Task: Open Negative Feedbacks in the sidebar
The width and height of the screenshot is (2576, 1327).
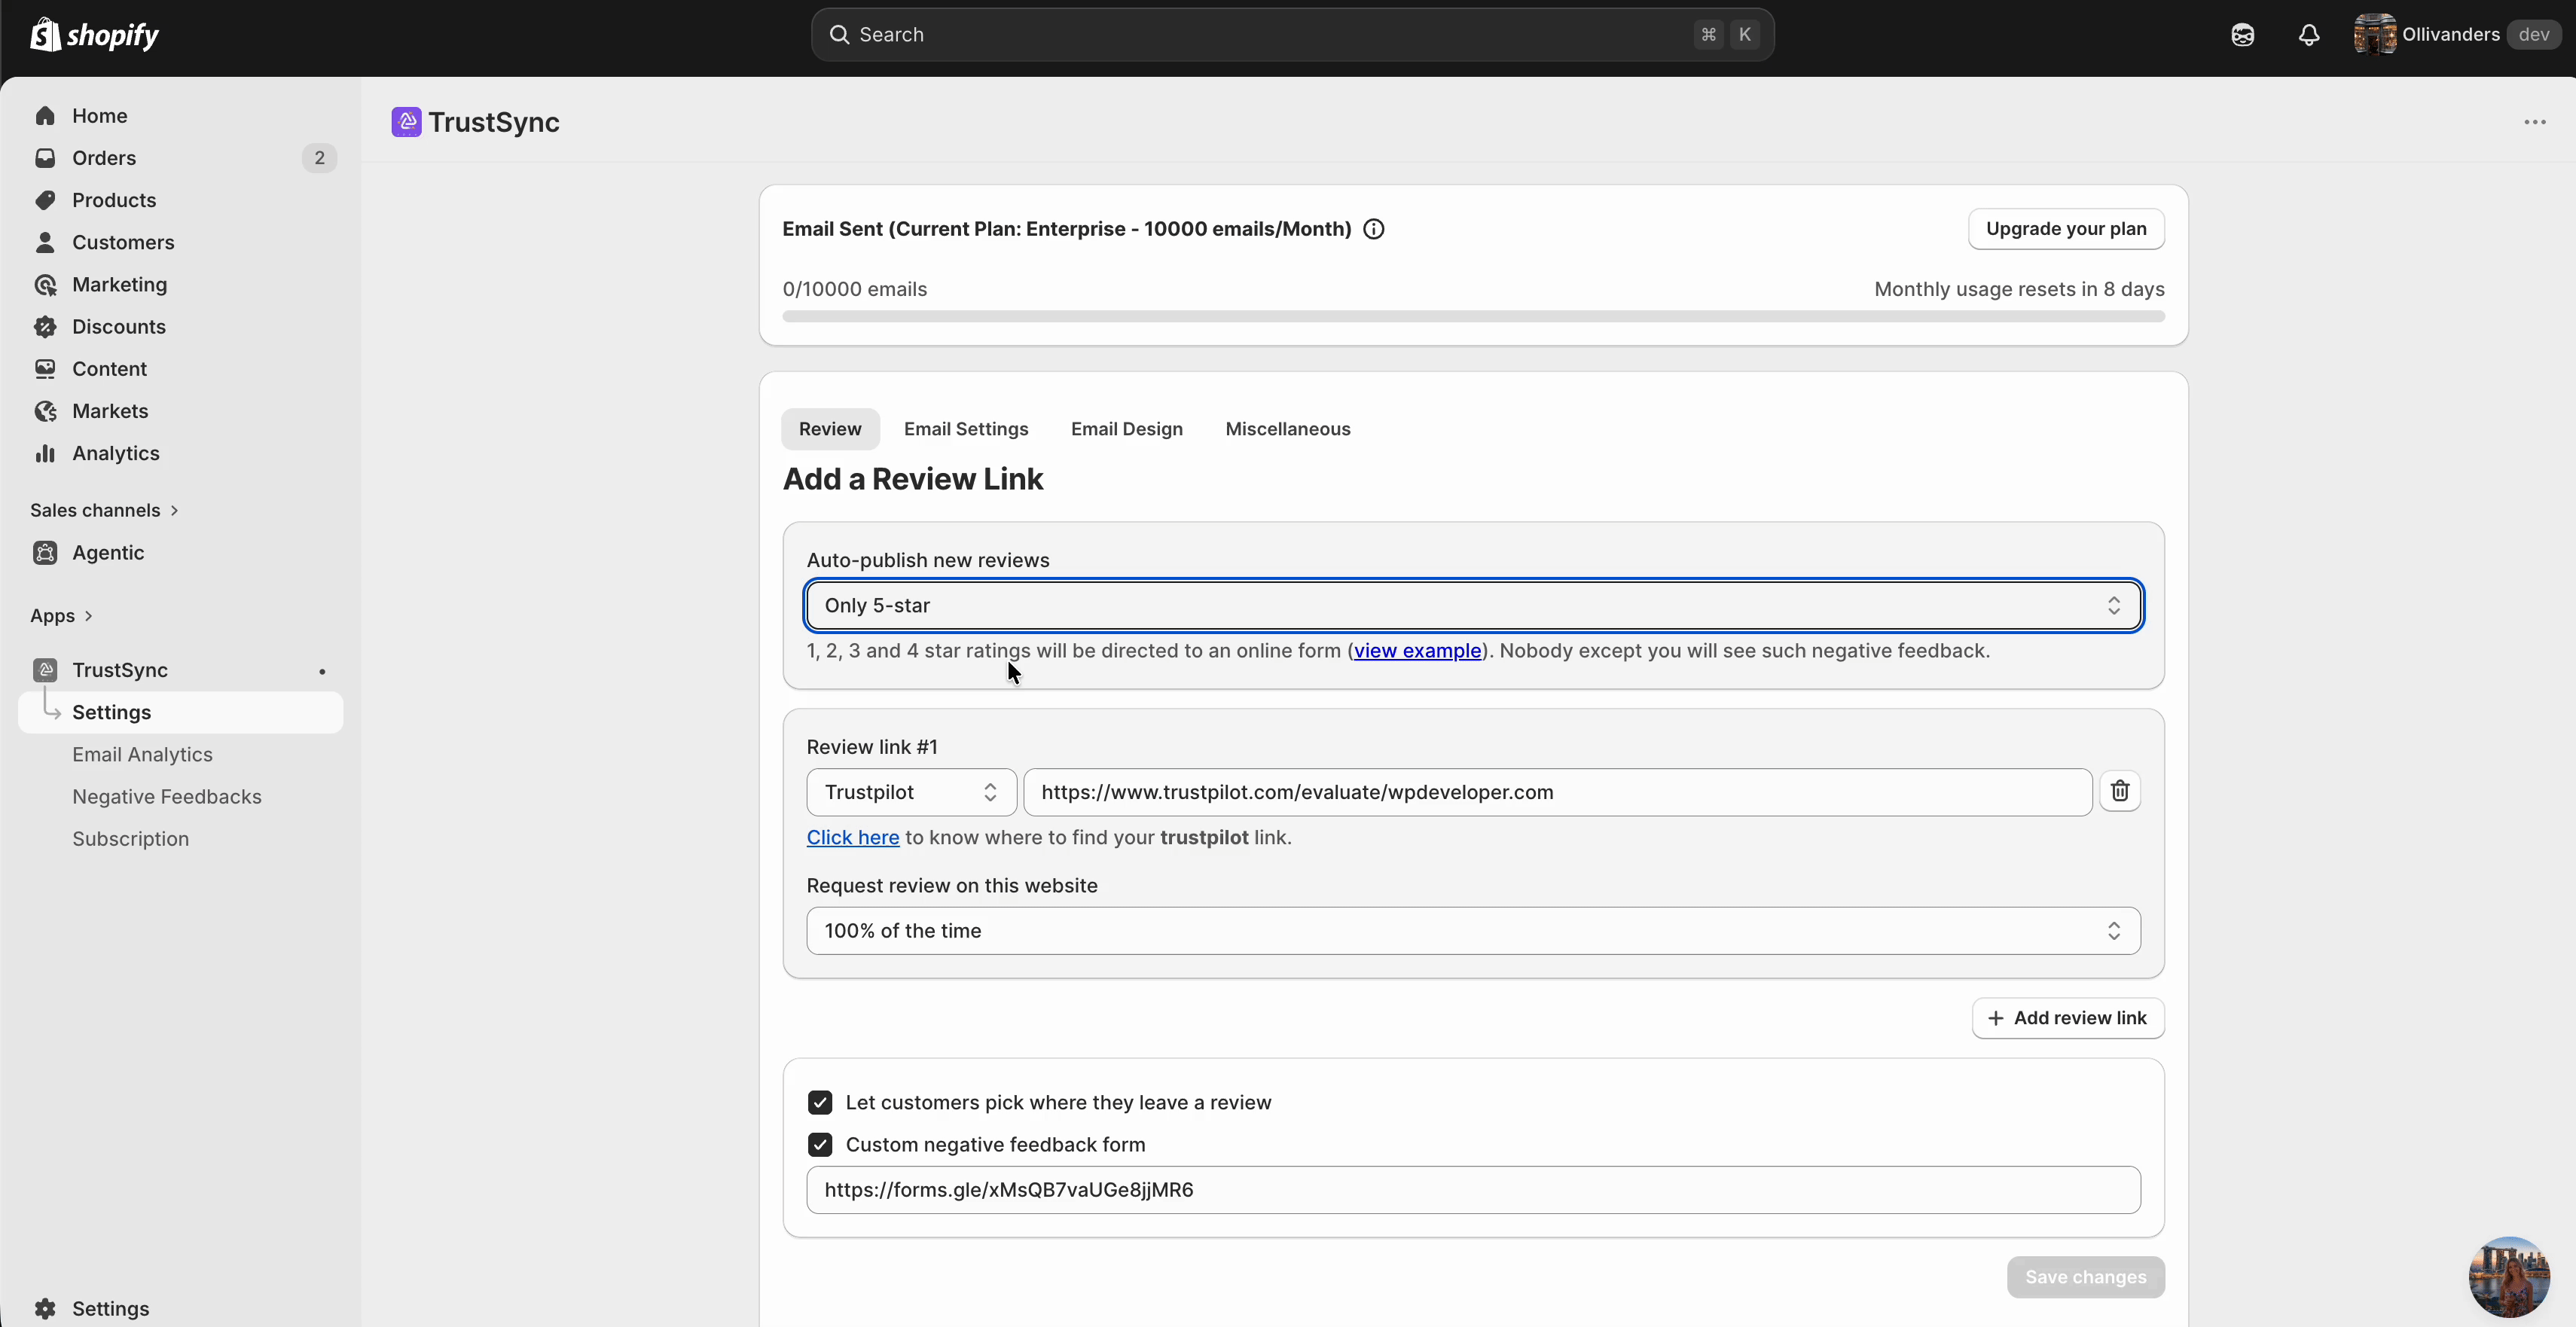Action: tap(167, 797)
